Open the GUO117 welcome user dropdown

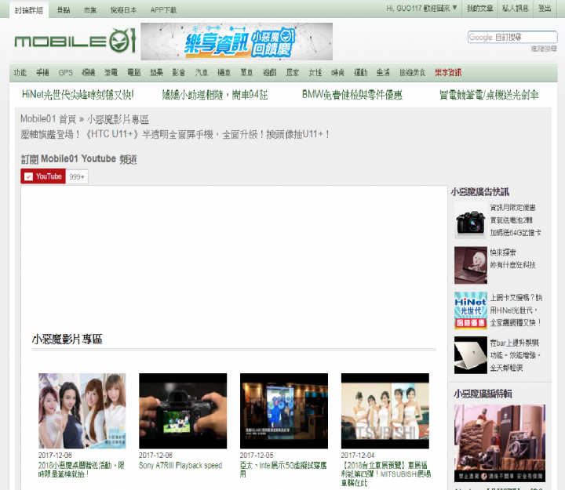pos(421,9)
